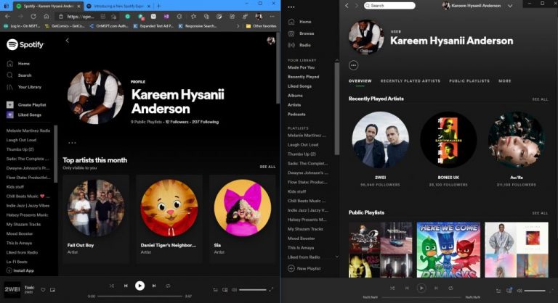
Task: Open Other favorites folder in browser
Action: pyautogui.click(x=261, y=26)
